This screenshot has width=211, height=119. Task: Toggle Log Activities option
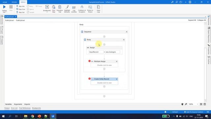(x=74, y=9)
